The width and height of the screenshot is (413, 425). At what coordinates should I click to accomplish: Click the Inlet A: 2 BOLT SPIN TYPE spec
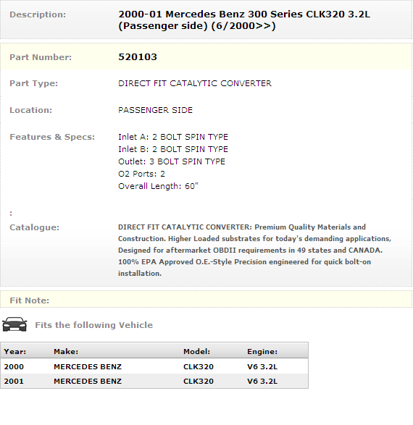coord(173,137)
